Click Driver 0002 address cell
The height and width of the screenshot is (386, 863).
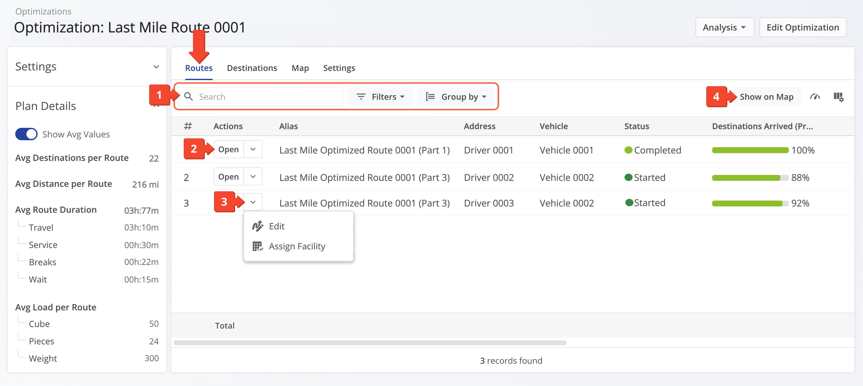[489, 177]
